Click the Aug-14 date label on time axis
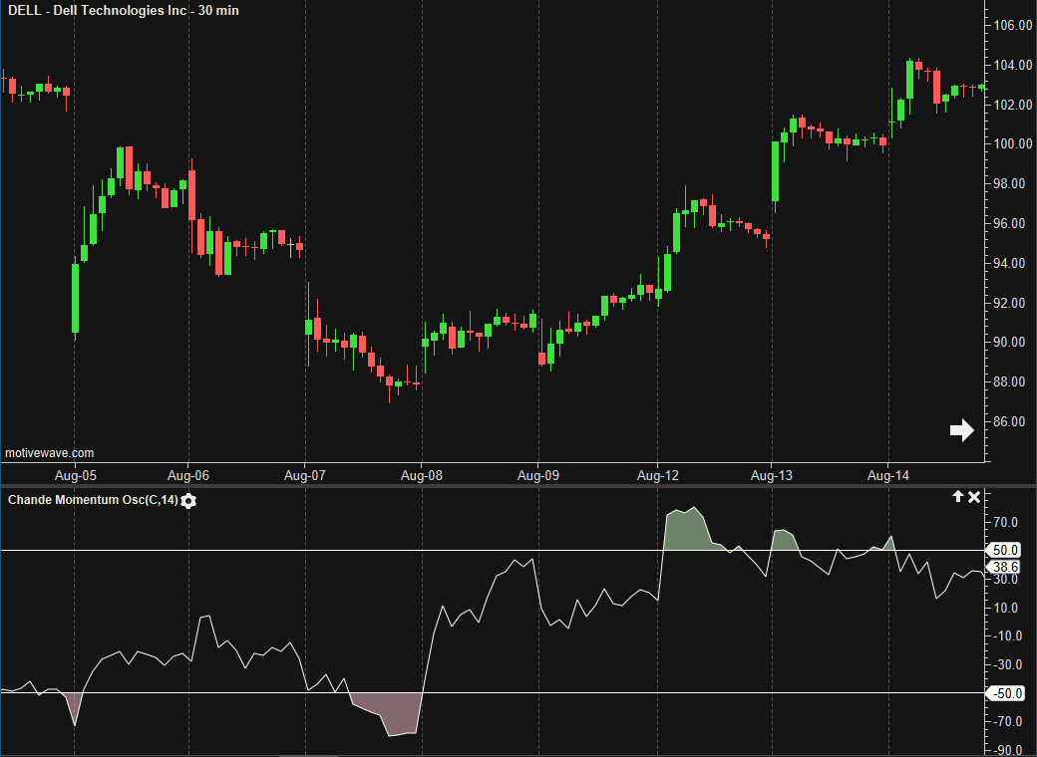Screen dimensions: 1037x757 (x=887, y=476)
